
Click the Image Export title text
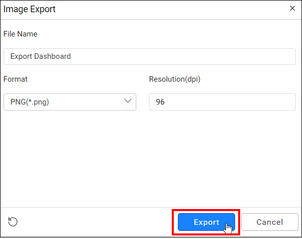[29, 9]
